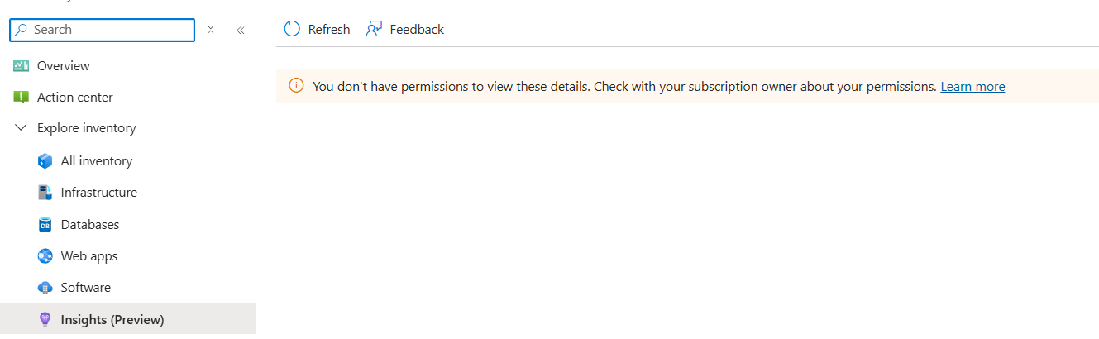Image resolution: width=1099 pixels, height=339 pixels.
Task: Click the Overview chart icon
Action: click(x=22, y=66)
